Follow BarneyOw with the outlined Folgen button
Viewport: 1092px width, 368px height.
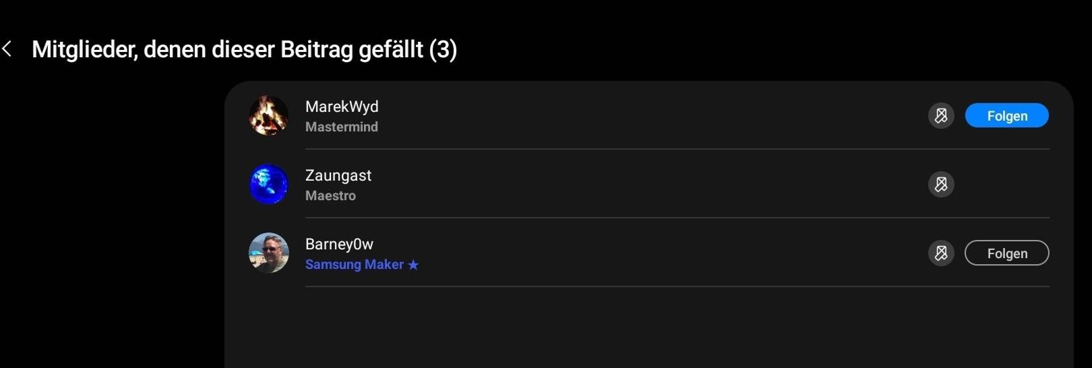[1007, 253]
